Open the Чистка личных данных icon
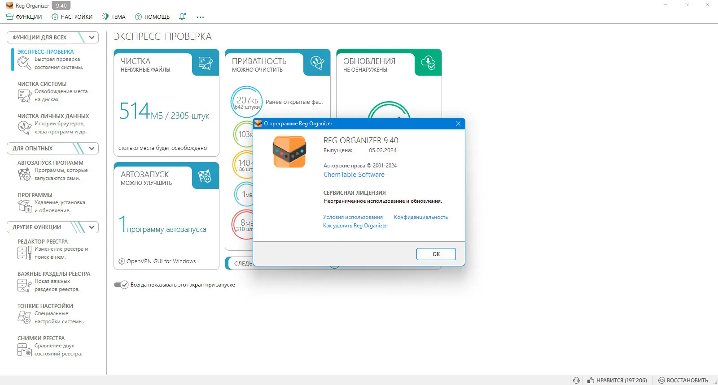 pos(24,128)
